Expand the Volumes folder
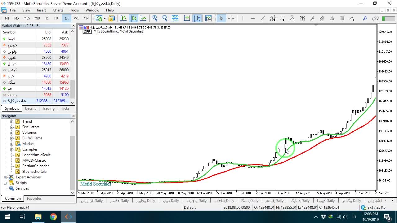 tap(11, 133)
